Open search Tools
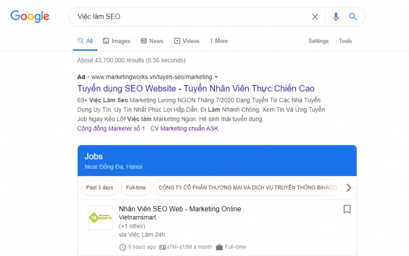The height and width of the screenshot is (256, 409). [x=345, y=41]
